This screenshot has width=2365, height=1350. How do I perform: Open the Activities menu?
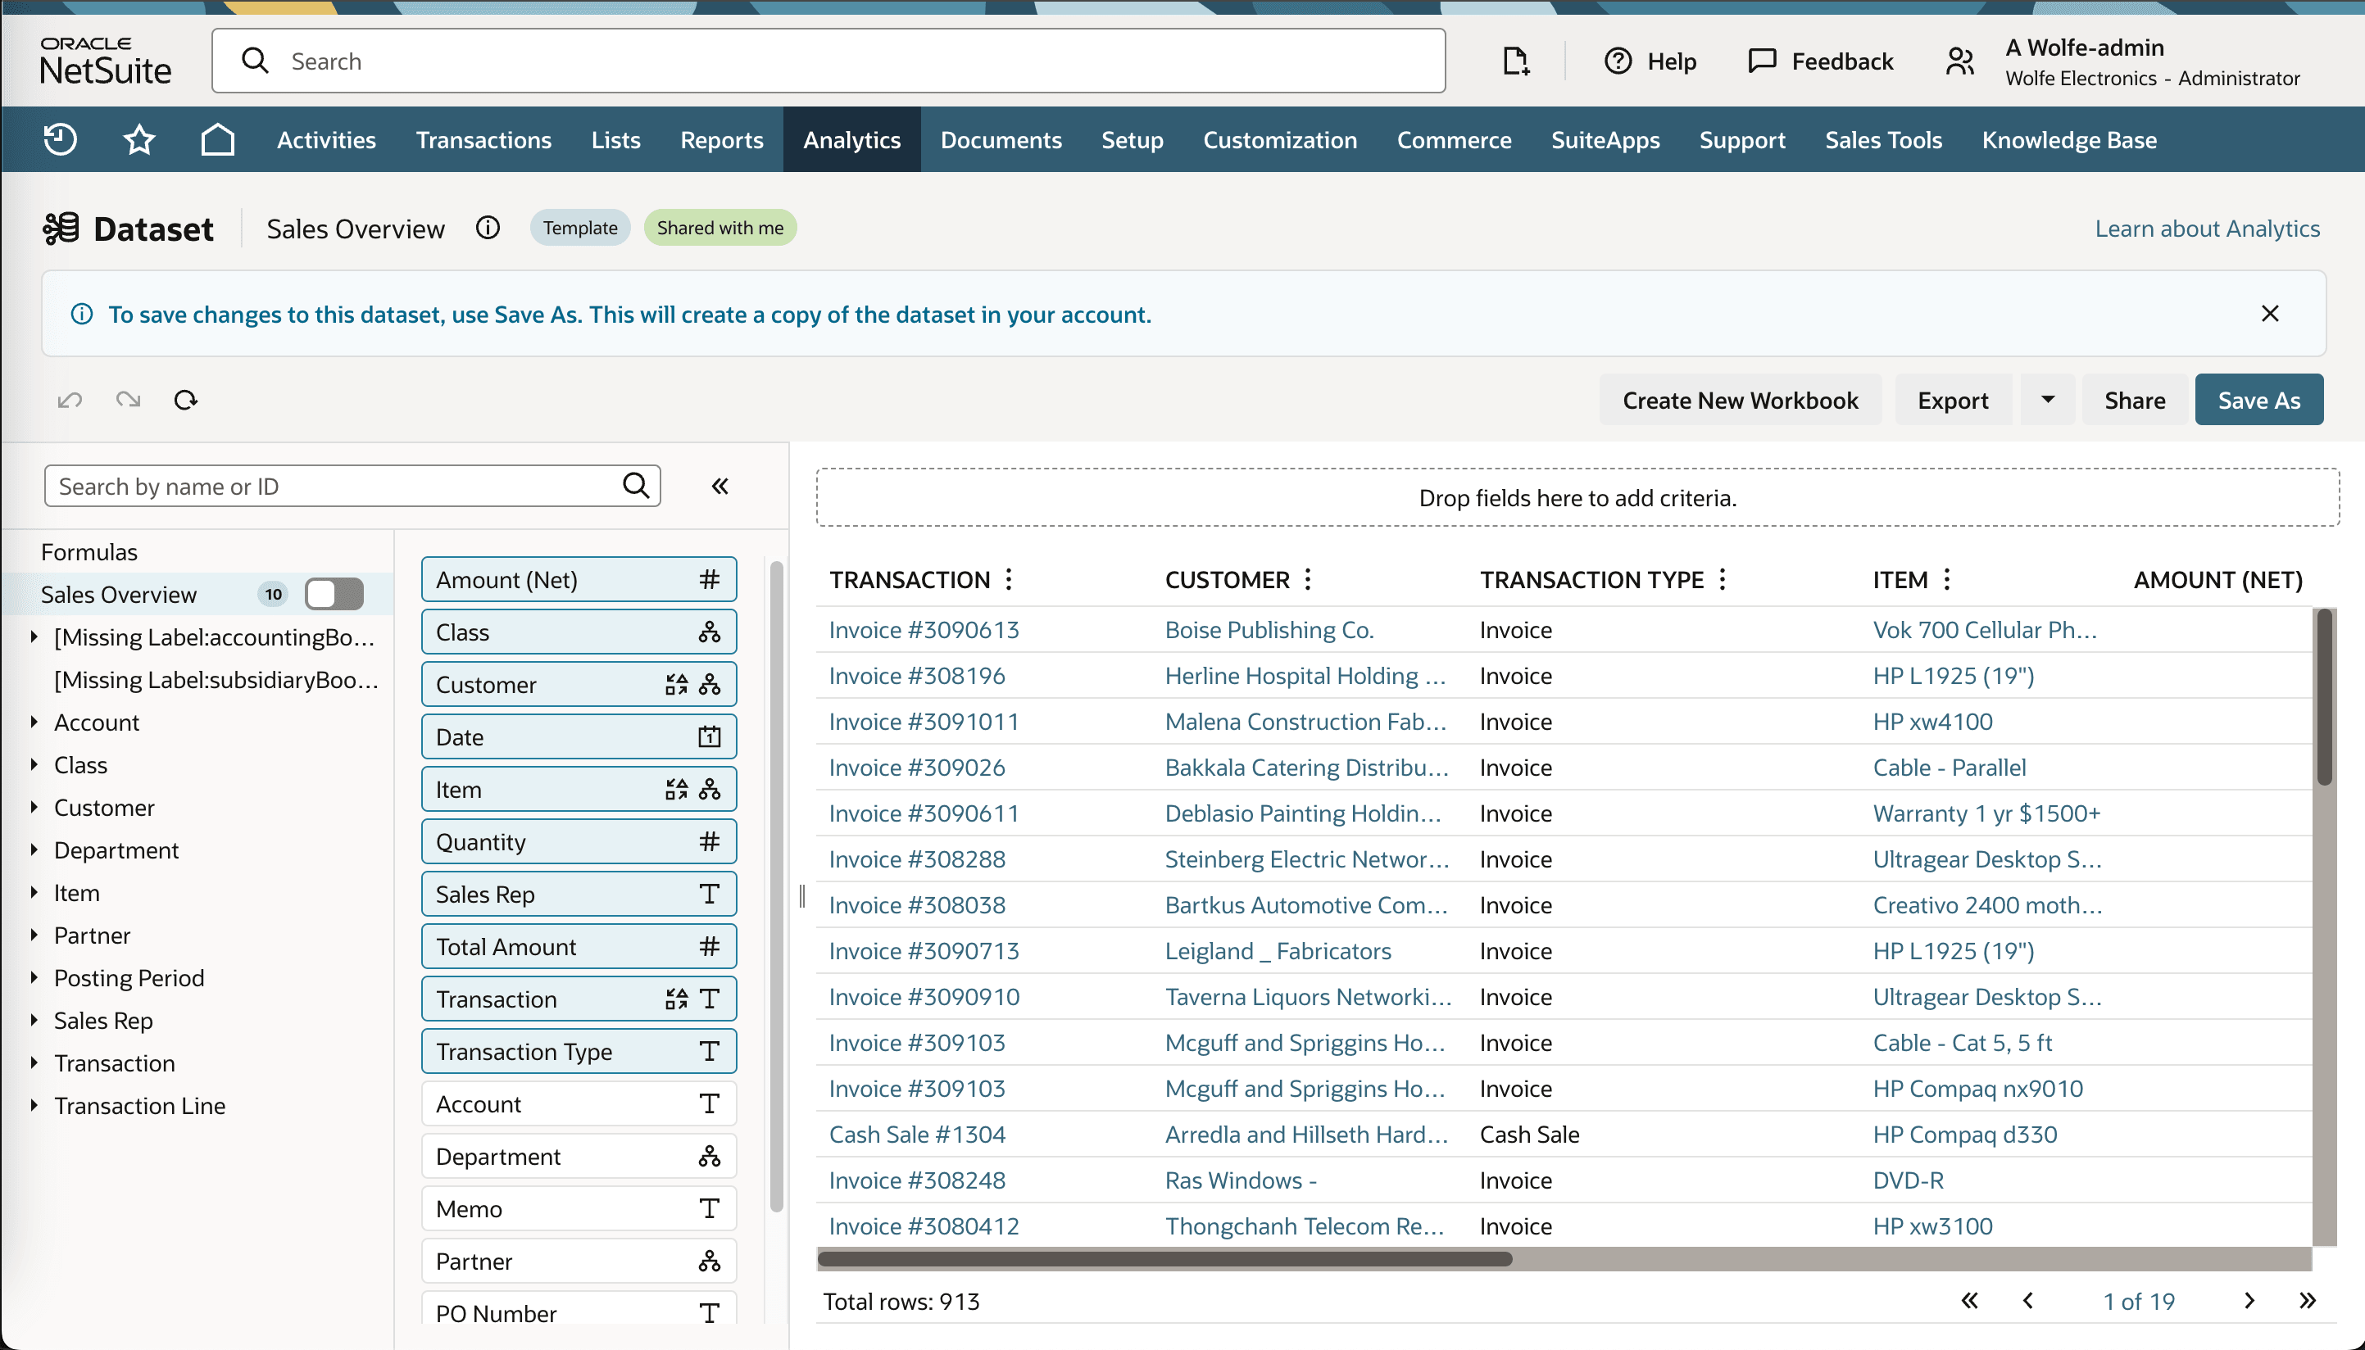coord(326,139)
